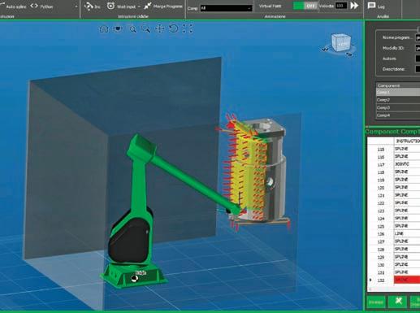Click the rotate view icon
Screen dimensions: 420x313
pyautogui.click(x=173, y=28)
